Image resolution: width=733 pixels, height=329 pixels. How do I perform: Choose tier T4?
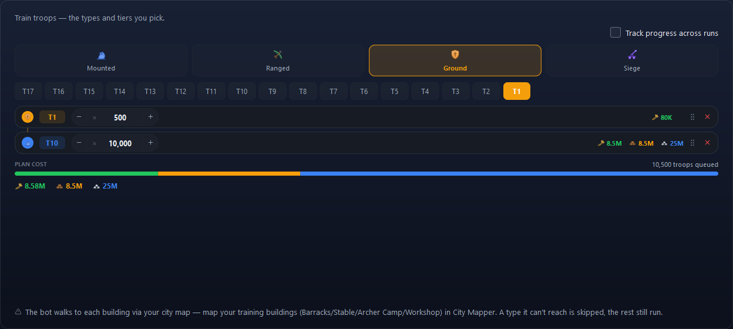coord(425,91)
